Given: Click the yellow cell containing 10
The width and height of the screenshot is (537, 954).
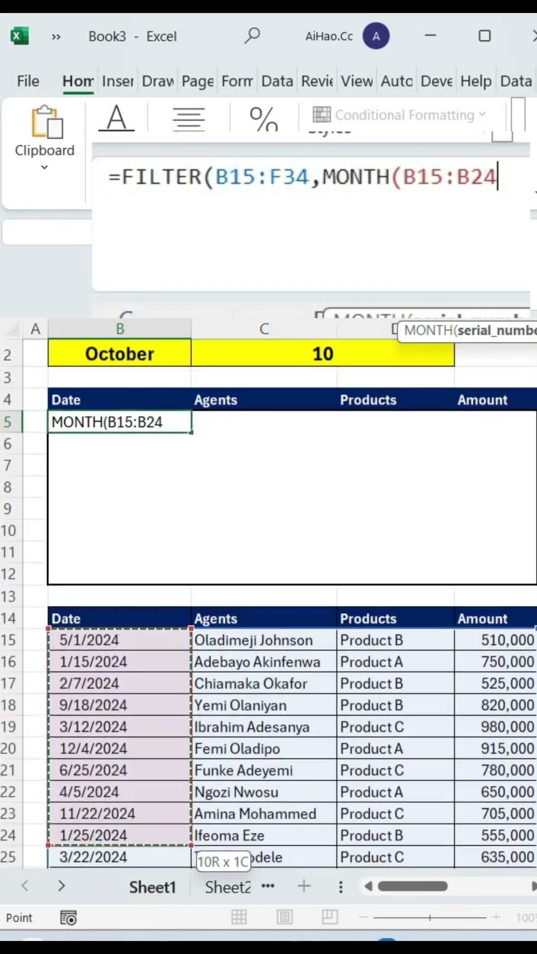Looking at the screenshot, I should 323,354.
